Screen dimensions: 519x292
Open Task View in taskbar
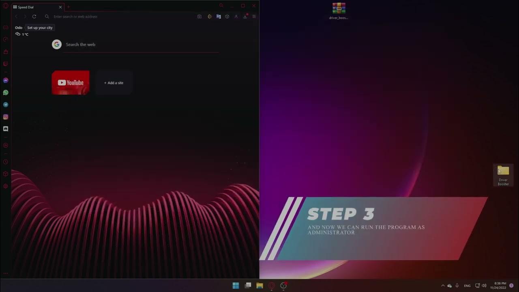(x=248, y=286)
